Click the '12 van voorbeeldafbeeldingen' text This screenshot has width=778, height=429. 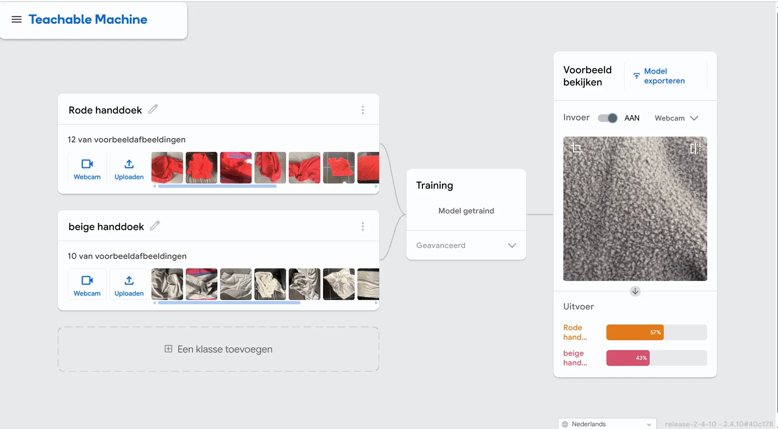[x=126, y=140]
